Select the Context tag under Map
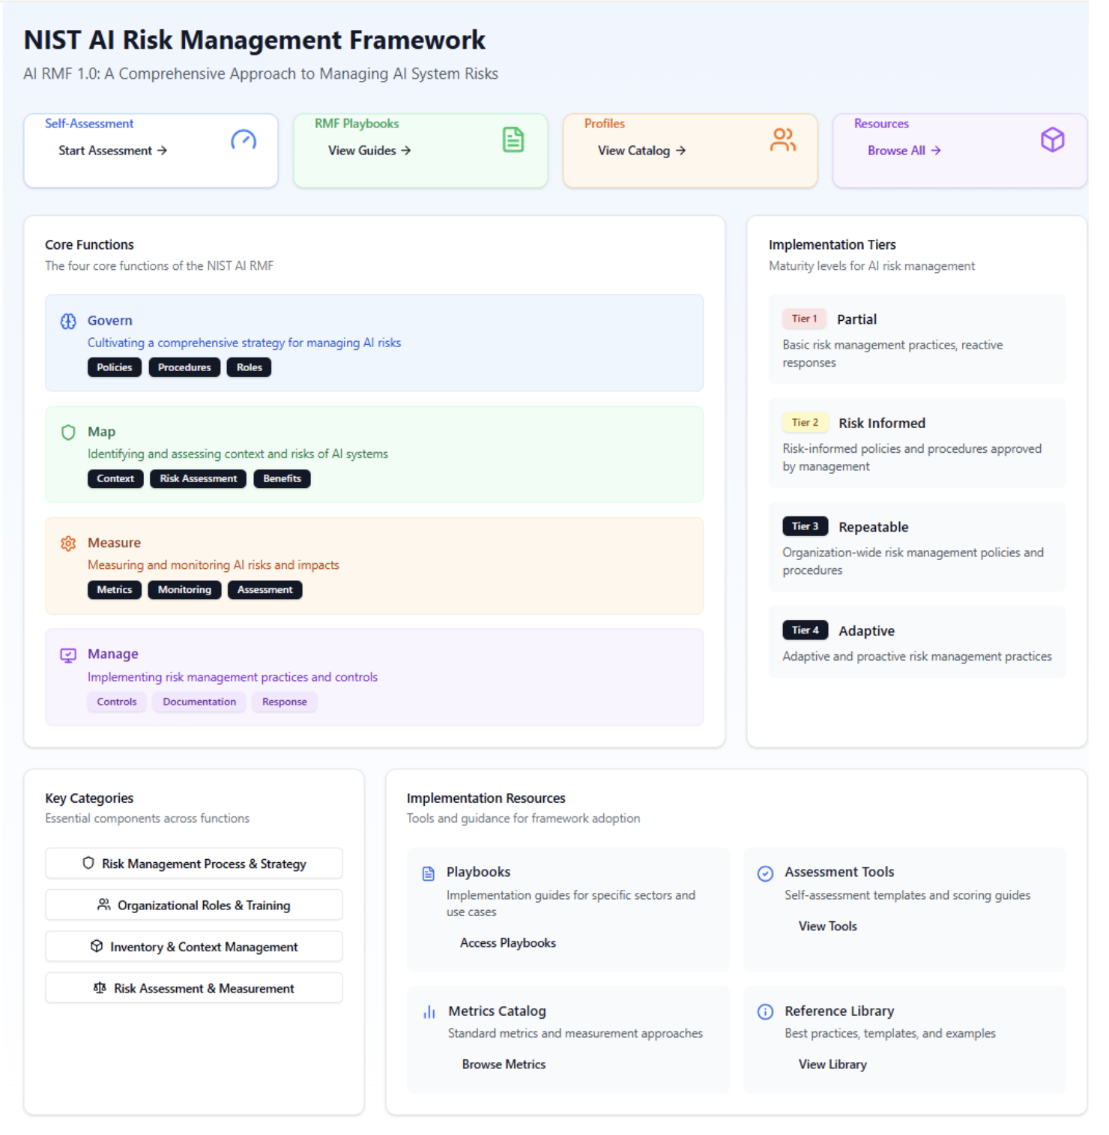The width and height of the screenshot is (1109, 1135). [x=115, y=478]
